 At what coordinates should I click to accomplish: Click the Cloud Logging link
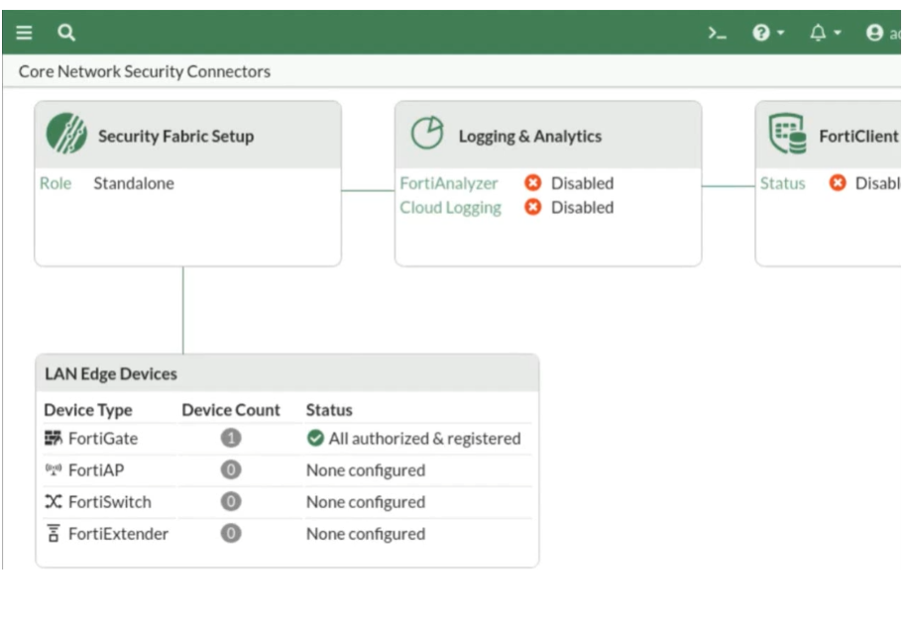click(450, 208)
